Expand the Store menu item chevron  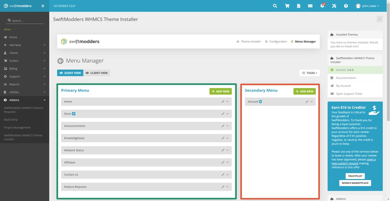click(228, 114)
